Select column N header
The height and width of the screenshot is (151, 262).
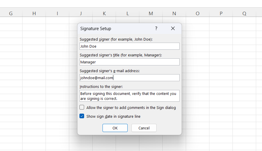174,13
